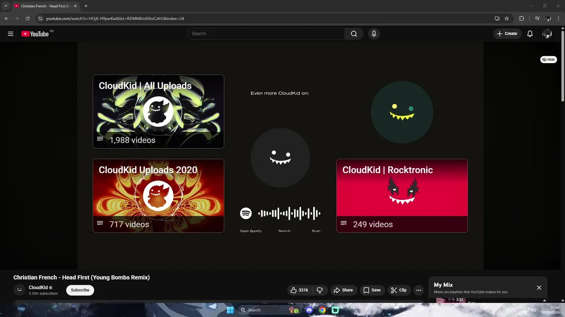
Task: Install app icon in address bar
Action: 497,18
